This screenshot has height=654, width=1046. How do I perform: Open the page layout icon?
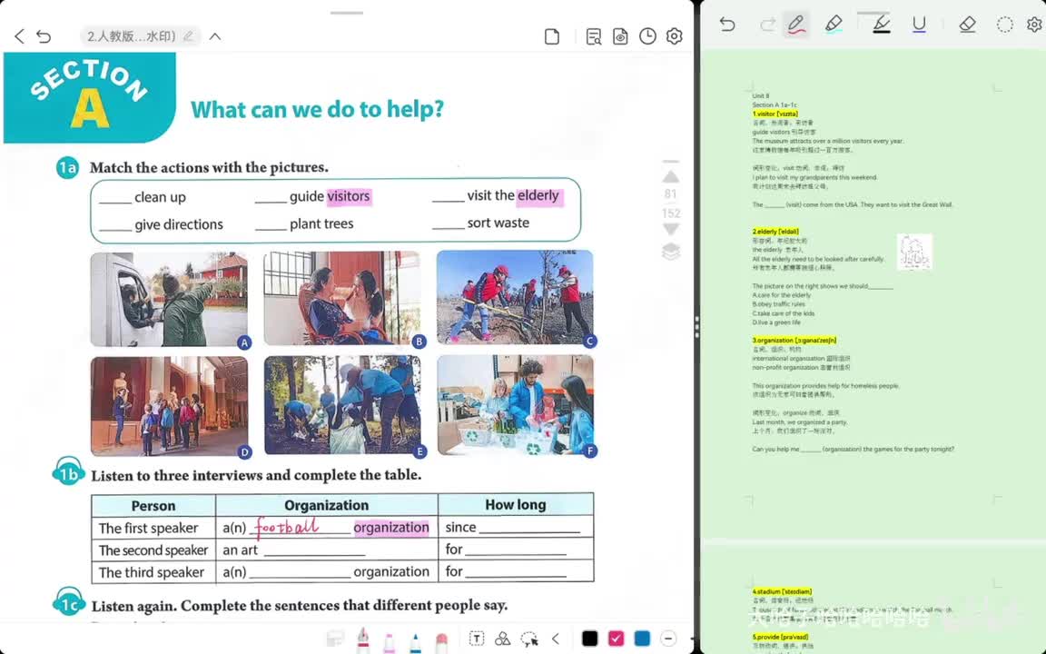[x=552, y=36]
